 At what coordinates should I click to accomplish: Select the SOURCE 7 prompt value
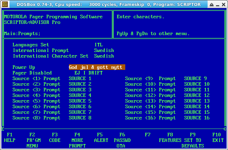(x=80, y=112)
